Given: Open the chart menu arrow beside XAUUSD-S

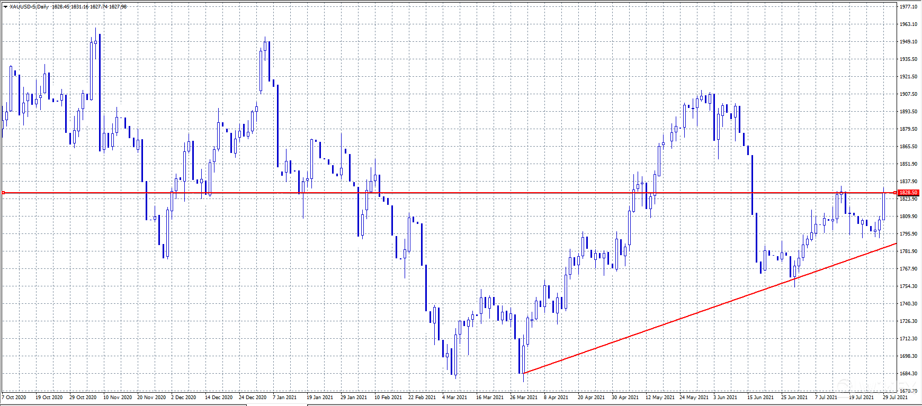Looking at the screenshot, I should (5, 7).
